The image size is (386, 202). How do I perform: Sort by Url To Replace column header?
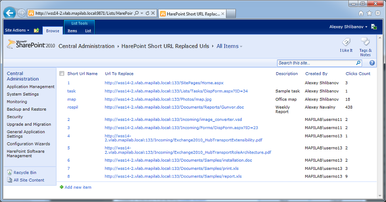pyautogui.click(x=119, y=73)
